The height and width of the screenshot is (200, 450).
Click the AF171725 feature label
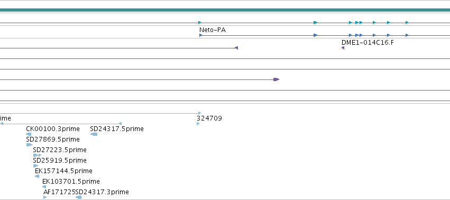59,192
